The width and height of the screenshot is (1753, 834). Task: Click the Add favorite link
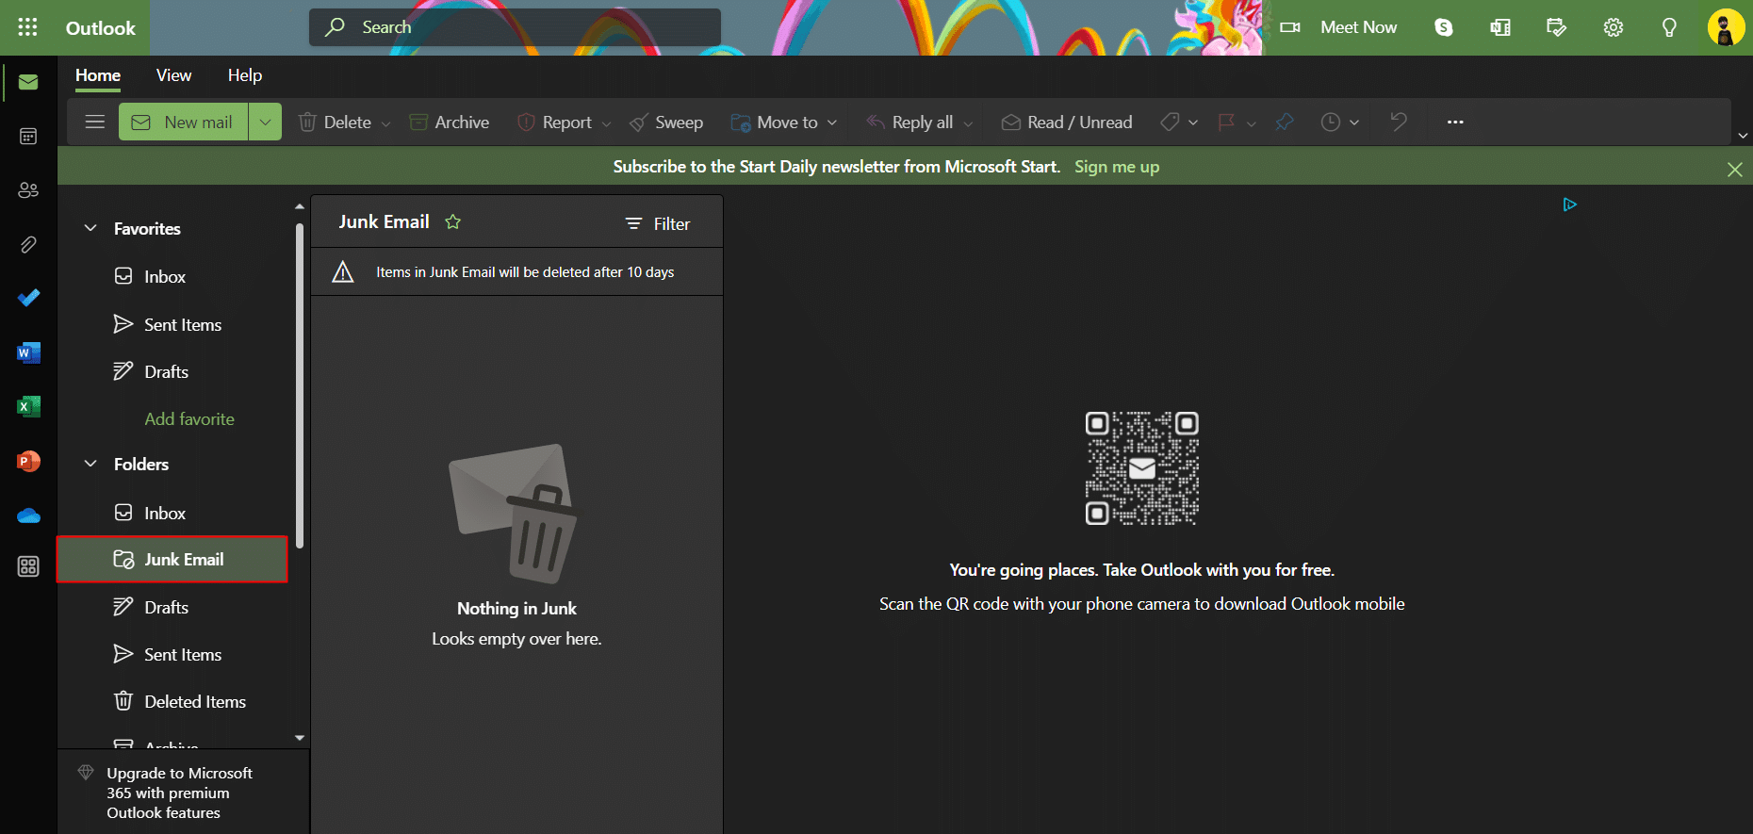click(x=189, y=419)
